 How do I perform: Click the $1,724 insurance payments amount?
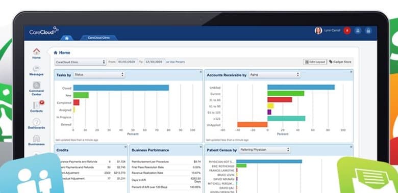tap(121, 161)
